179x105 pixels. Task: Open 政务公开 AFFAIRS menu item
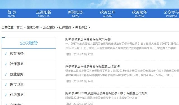pyautogui.click(x=107, y=14)
